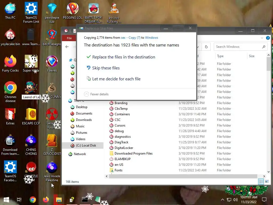Show hidden system tray icons
273x205 pixels.
click(x=223, y=200)
